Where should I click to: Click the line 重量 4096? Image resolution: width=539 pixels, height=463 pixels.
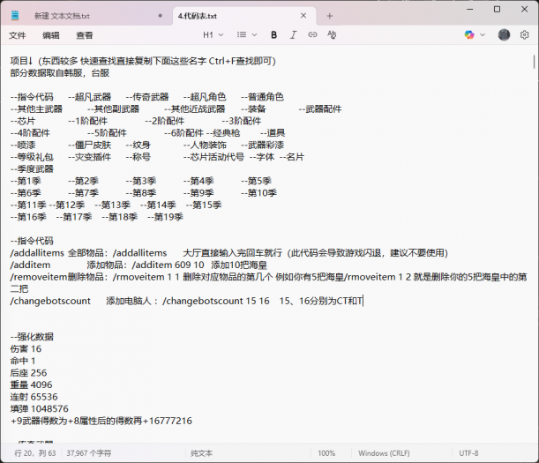pos(31,385)
